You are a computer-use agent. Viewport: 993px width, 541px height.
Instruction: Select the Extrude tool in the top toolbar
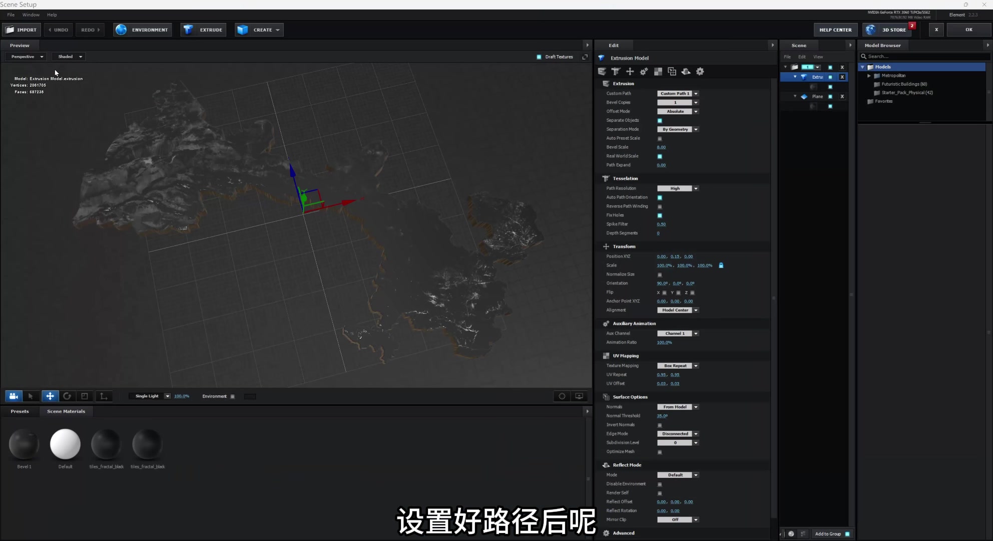[x=203, y=30]
